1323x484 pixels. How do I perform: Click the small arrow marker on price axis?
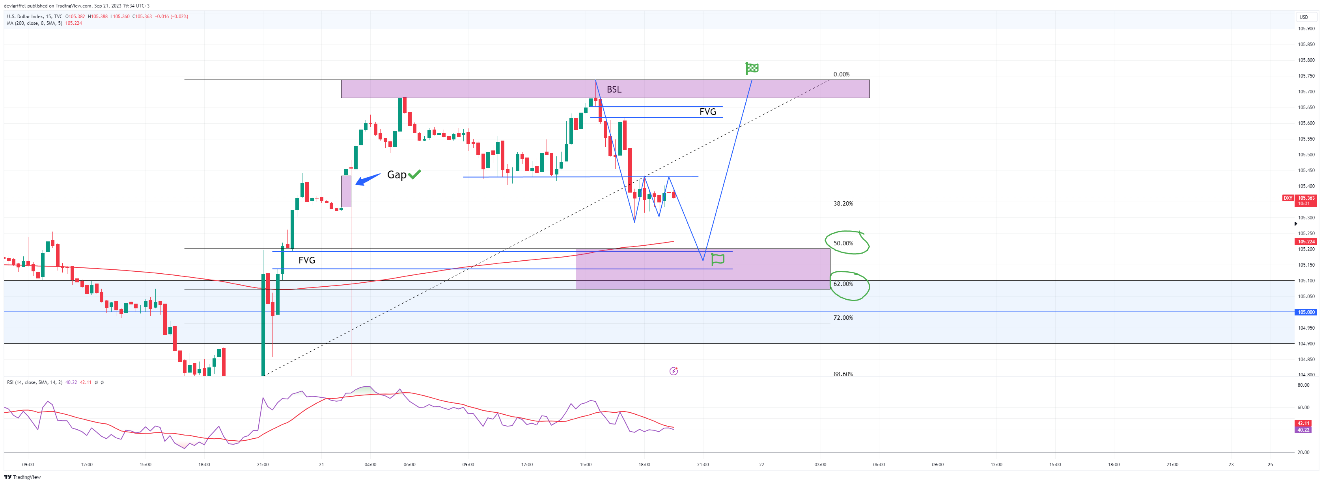coord(1295,224)
